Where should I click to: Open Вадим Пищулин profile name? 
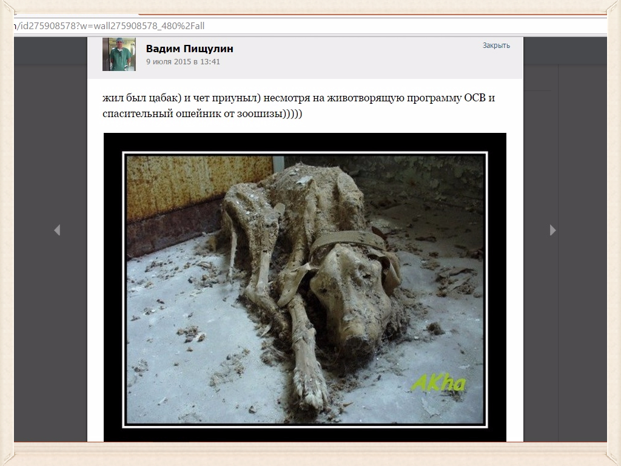click(x=190, y=49)
